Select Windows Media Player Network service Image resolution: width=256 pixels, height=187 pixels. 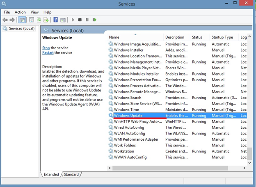point(178,68)
